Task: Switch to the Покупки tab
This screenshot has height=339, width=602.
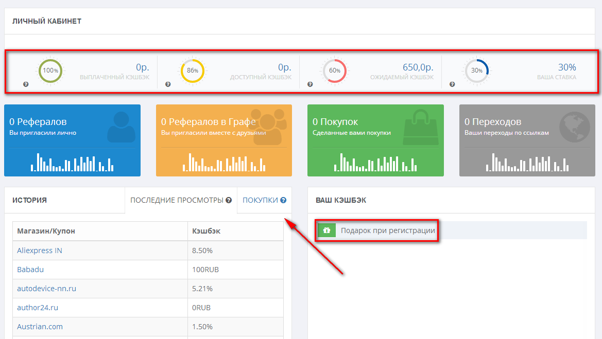Action: (x=260, y=200)
